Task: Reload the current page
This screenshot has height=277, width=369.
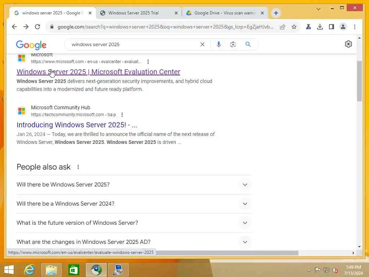Action: click(37, 27)
